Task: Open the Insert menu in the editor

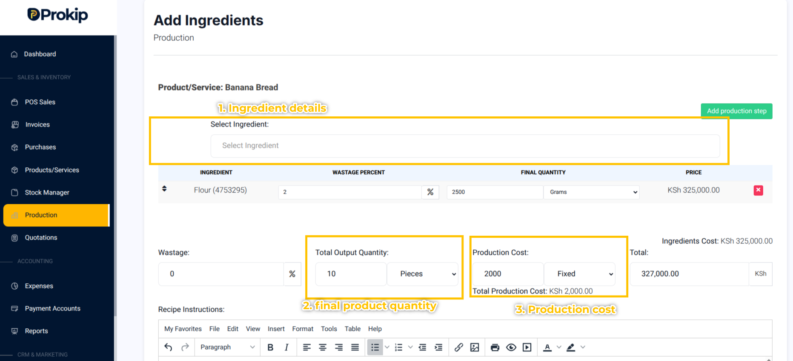Action: (276, 329)
